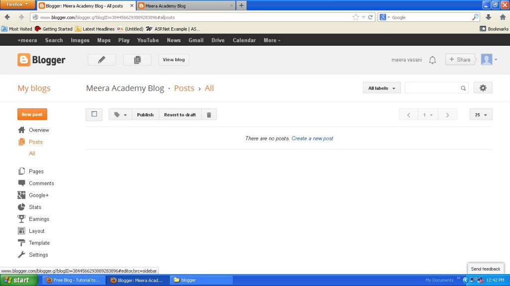Viewport: 510px width, 286px height.
Task: Select the Posts icon in the sidebar
Action: pyautogui.click(x=21, y=142)
